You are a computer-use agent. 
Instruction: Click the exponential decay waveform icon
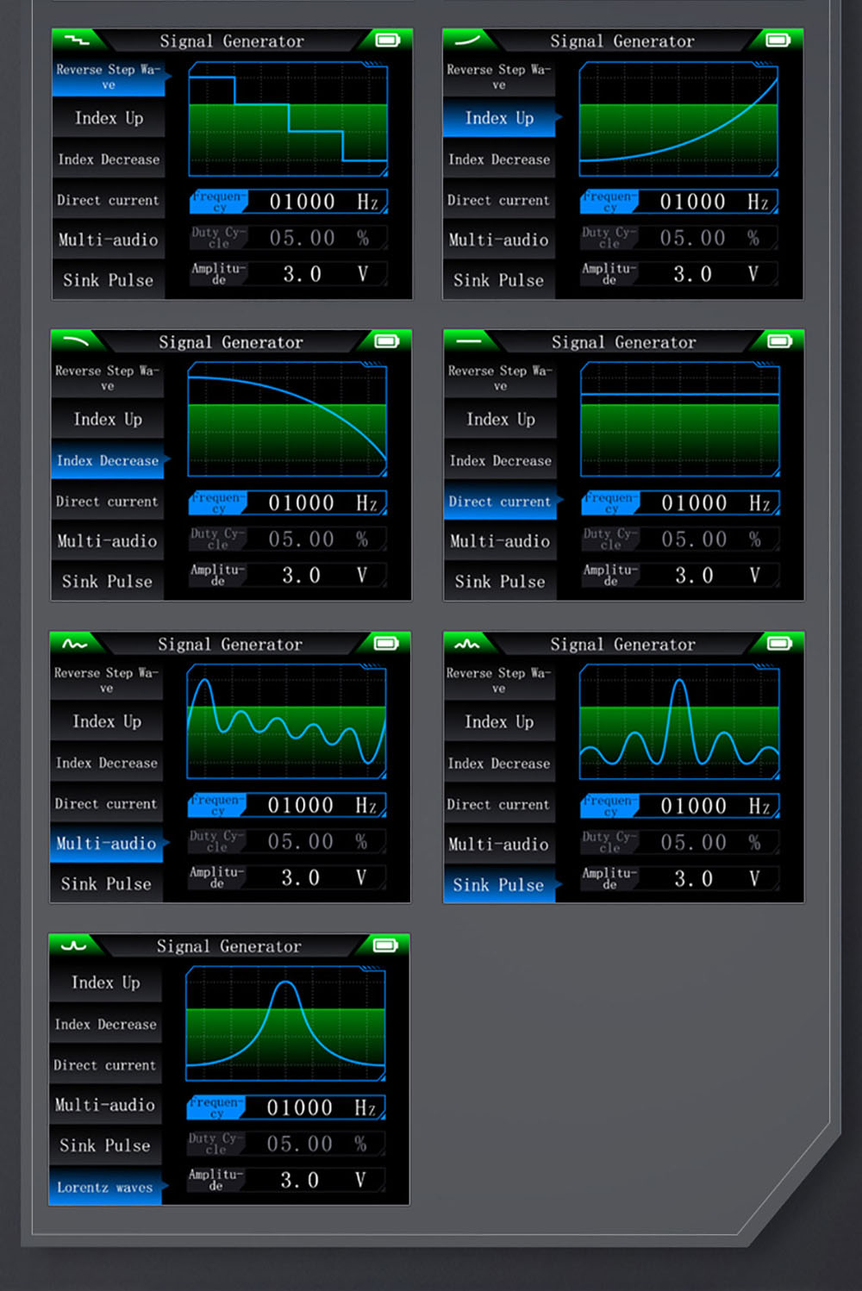click(76, 341)
